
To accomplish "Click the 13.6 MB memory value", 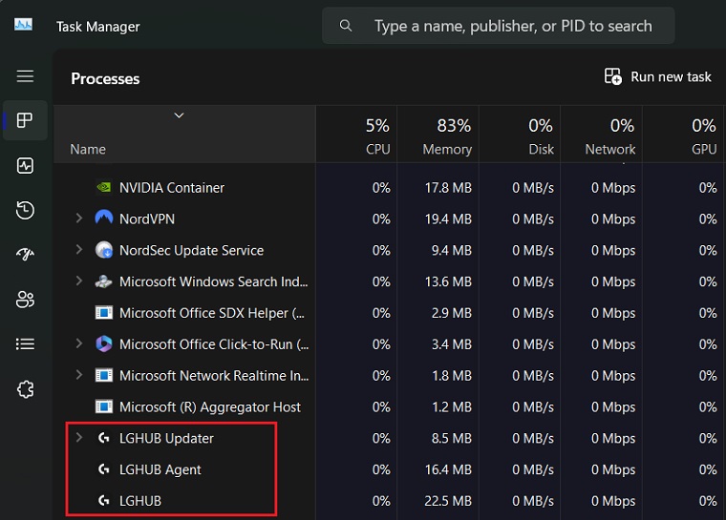I will [448, 281].
